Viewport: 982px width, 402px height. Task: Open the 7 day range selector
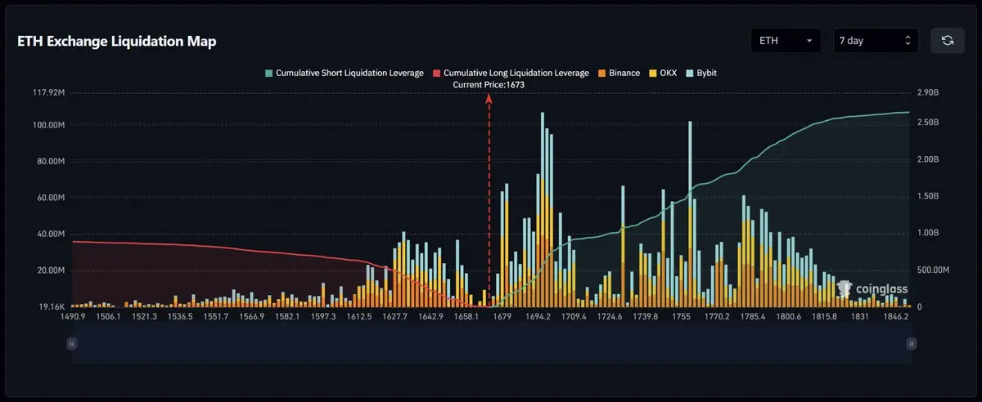tap(876, 41)
